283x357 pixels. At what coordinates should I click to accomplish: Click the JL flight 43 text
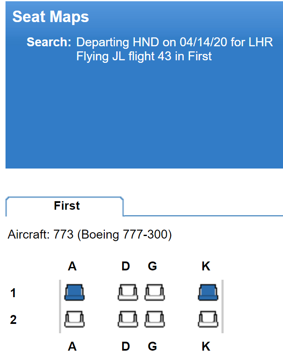[144, 56]
